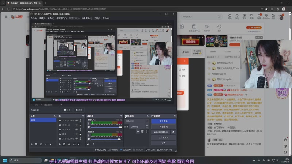Image resolution: width=292 pixels, height=164 pixels.
Task: Open OBS 帮助(H) menu
Action: [106, 19]
